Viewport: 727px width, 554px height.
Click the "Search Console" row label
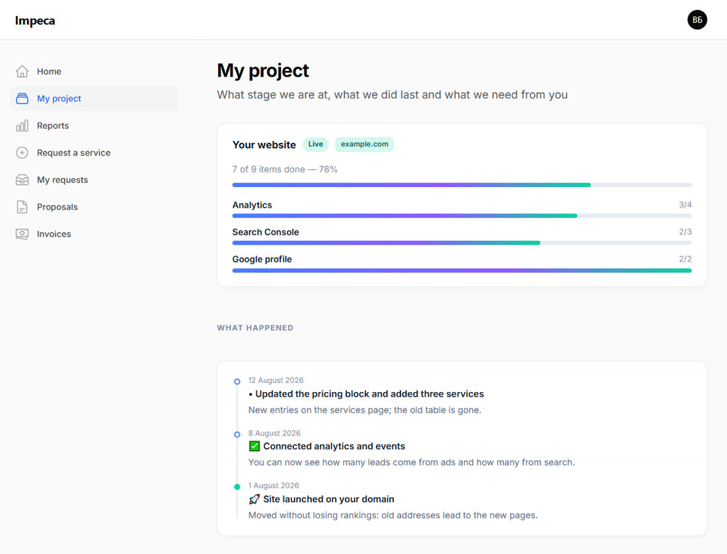tap(266, 232)
